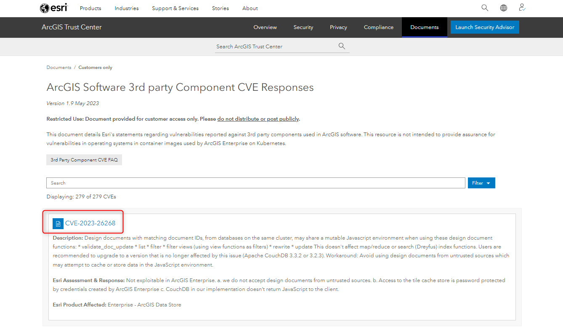Switch to the Security tab
The image size is (563, 333).
pos(303,27)
